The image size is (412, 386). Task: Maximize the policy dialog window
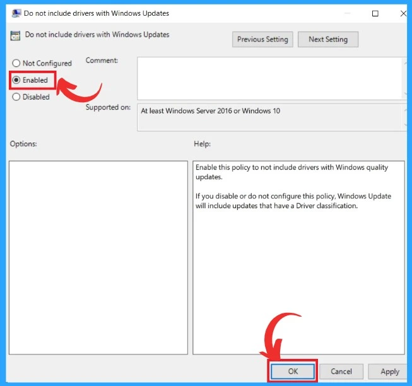[x=375, y=13]
